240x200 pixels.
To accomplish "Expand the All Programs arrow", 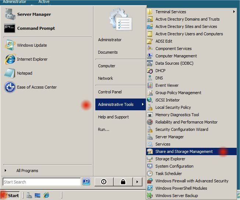I will click(x=6, y=170).
